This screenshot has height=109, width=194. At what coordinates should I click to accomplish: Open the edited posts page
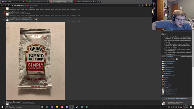point(166,82)
